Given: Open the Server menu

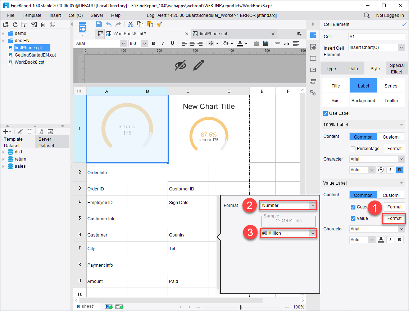Looking at the screenshot, I should (97, 15).
